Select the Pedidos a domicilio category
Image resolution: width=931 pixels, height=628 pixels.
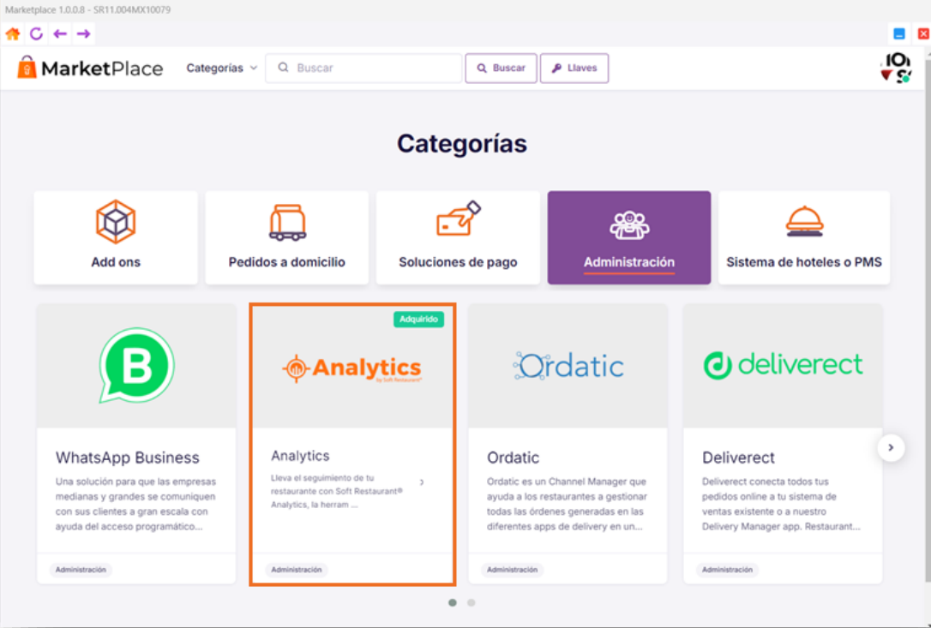287,237
